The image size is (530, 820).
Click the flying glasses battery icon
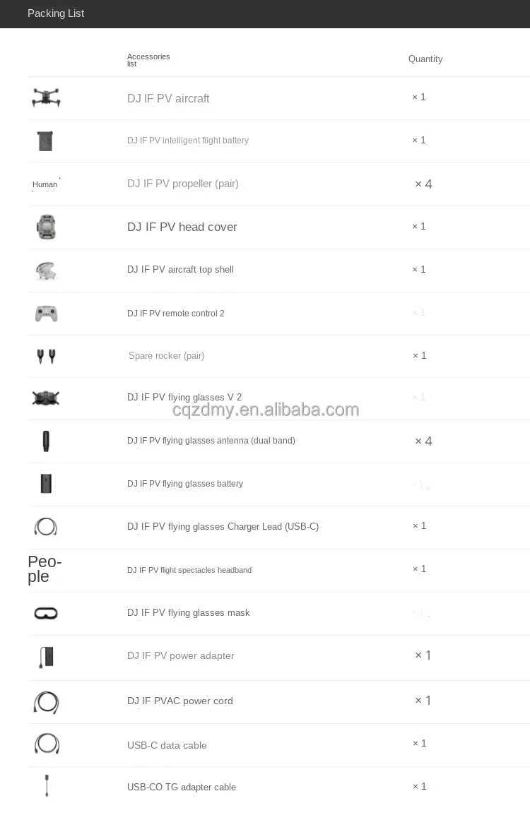46,484
